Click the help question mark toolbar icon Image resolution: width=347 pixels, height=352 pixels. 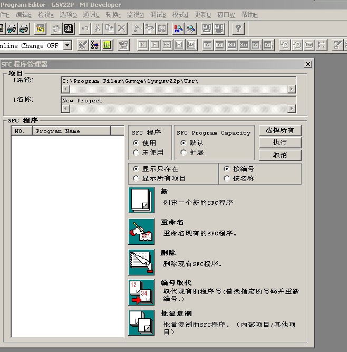coord(238,28)
